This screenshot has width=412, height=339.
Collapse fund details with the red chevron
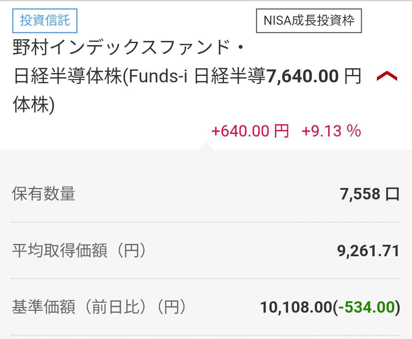pyautogui.click(x=386, y=77)
